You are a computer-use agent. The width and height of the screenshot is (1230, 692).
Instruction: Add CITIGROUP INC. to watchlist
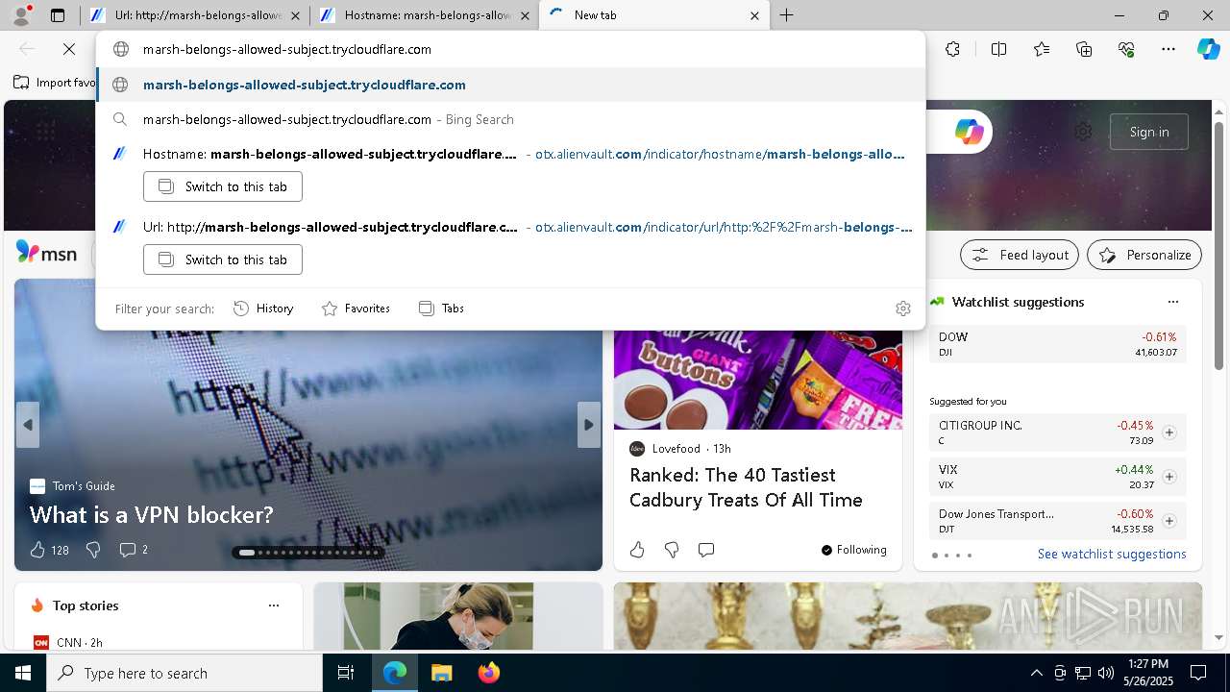[x=1168, y=432]
